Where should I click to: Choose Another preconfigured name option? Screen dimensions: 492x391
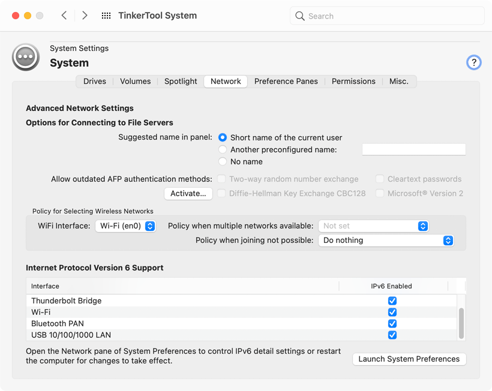pos(223,149)
